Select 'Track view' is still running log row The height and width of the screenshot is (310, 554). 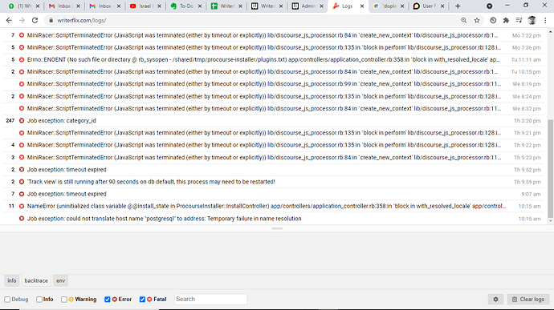tap(273, 182)
